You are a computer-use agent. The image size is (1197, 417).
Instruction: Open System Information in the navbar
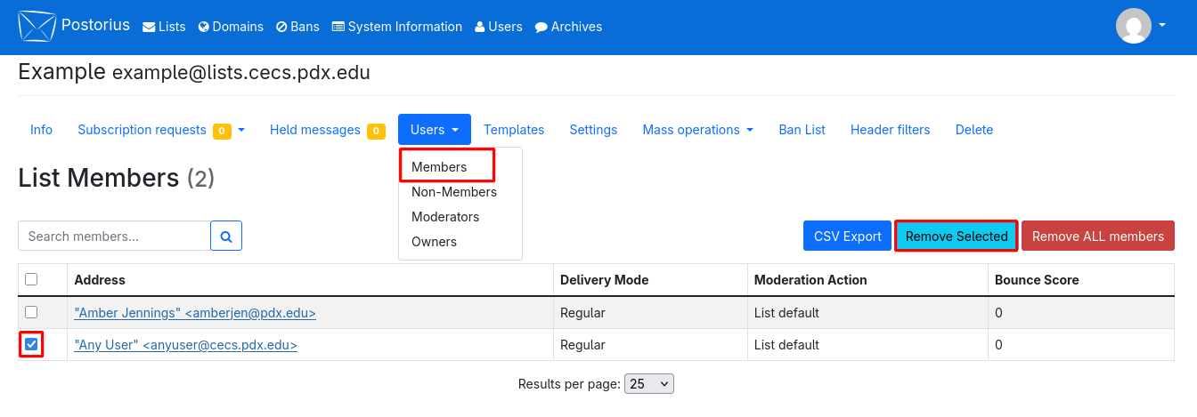pyautogui.click(x=397, y=27)
